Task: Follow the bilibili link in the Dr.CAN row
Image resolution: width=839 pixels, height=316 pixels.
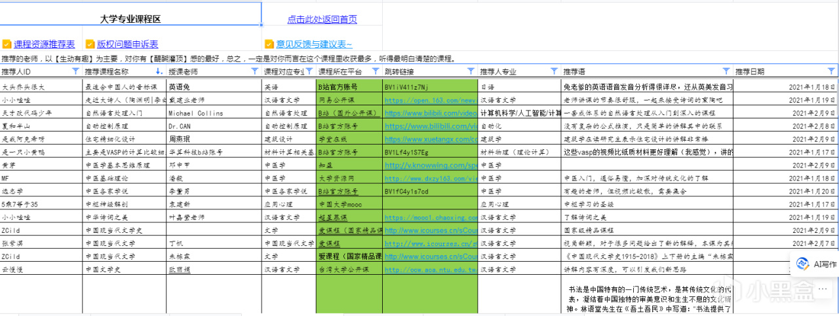Action: 430,126
